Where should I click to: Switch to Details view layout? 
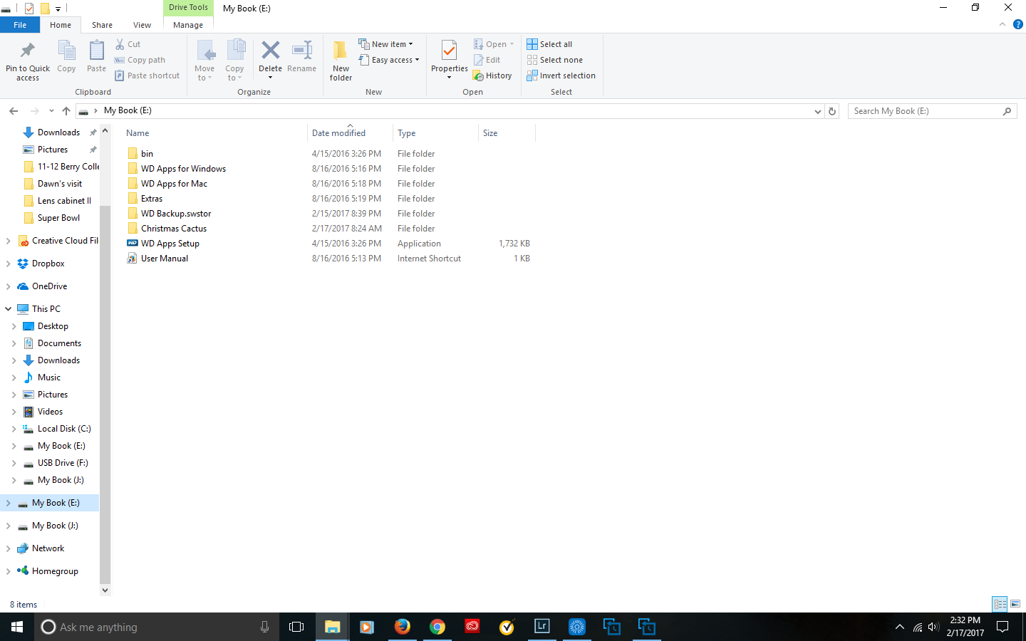1000,604
